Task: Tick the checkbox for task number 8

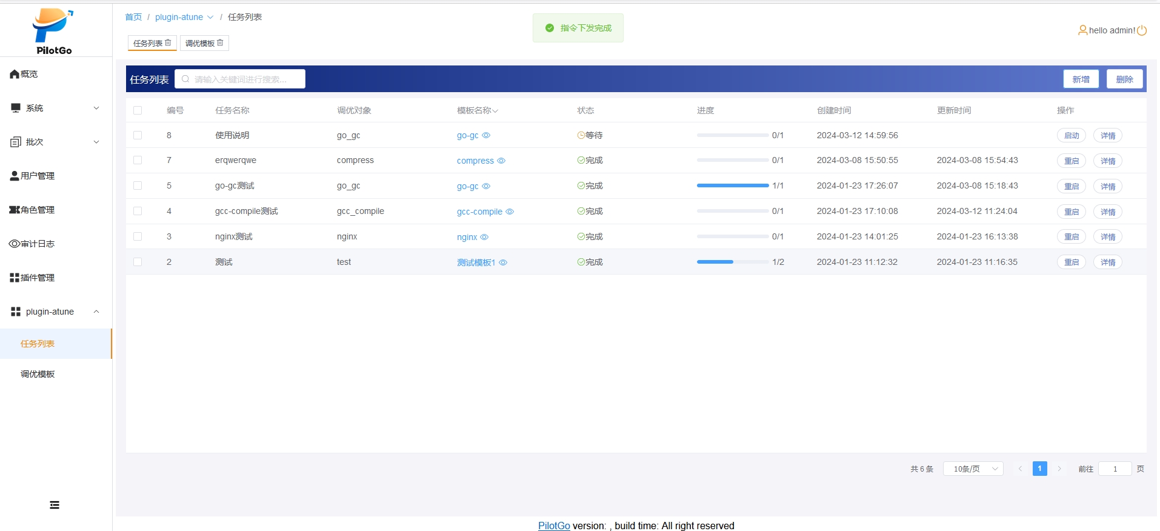Action: 138,135
